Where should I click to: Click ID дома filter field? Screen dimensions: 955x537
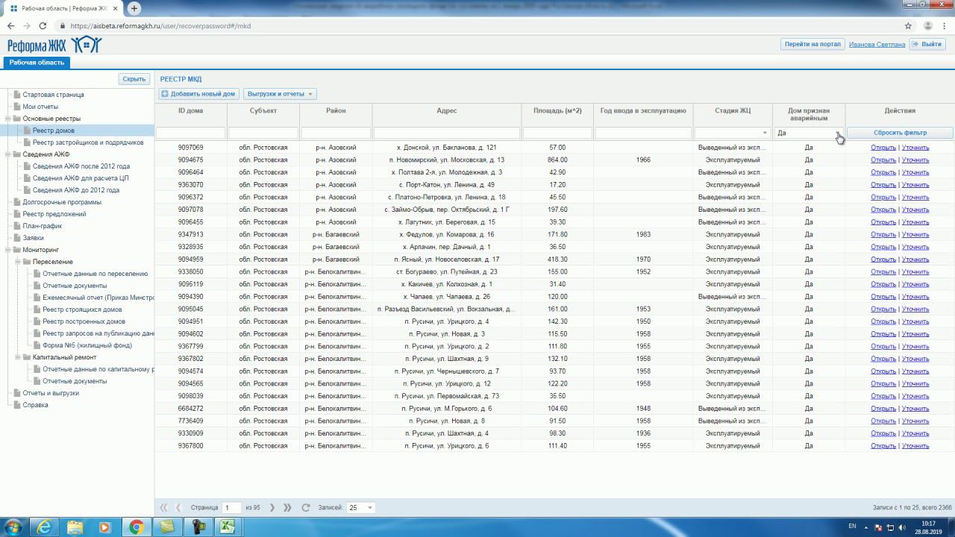click(190, 134)
